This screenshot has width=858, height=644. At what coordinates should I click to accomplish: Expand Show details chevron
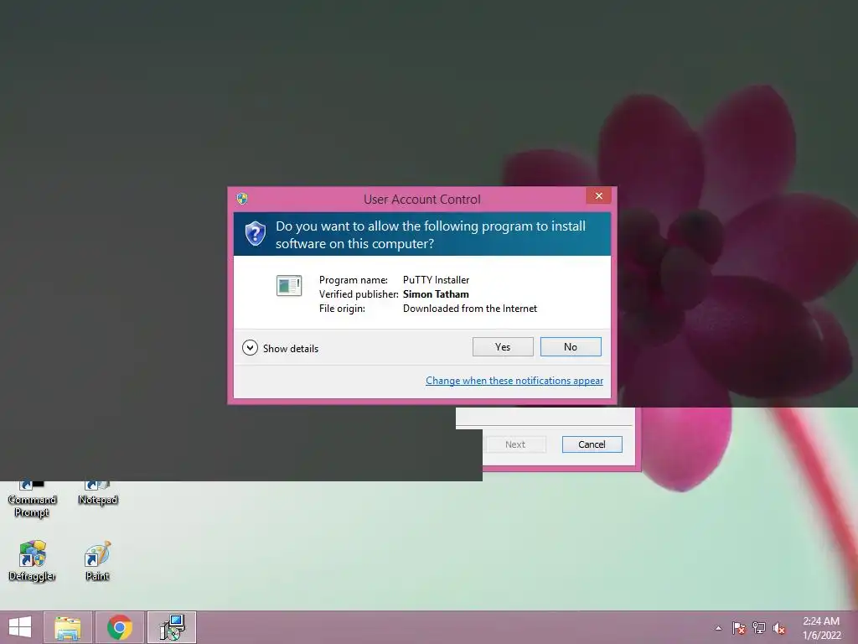[250, 348]
